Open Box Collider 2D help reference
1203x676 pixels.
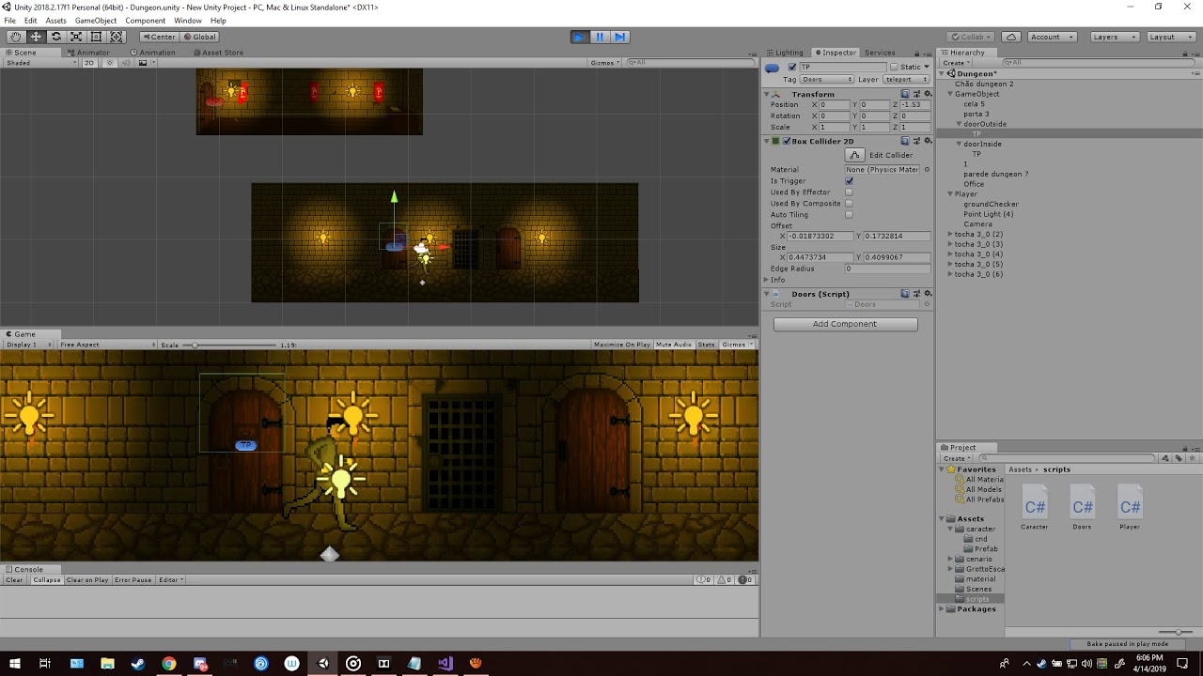905,141
